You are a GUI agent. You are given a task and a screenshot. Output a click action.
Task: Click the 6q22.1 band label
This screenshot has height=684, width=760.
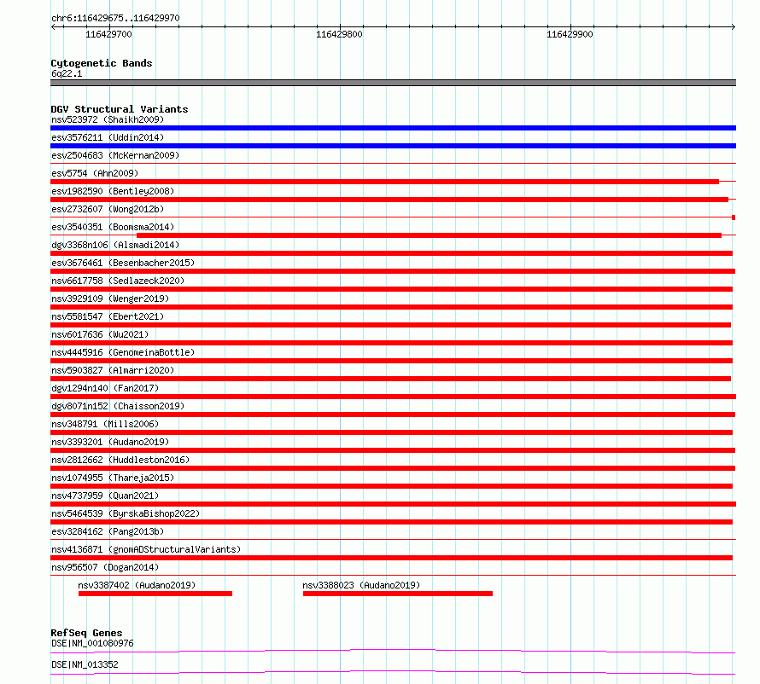click(x=67, y=73)
